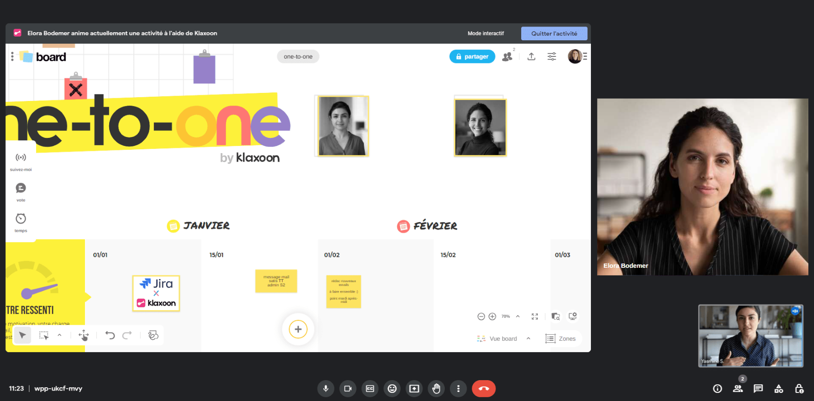This screenshot has height=401, width=814.
Task: Toggle closed captions
Action: tap(370, 389)
